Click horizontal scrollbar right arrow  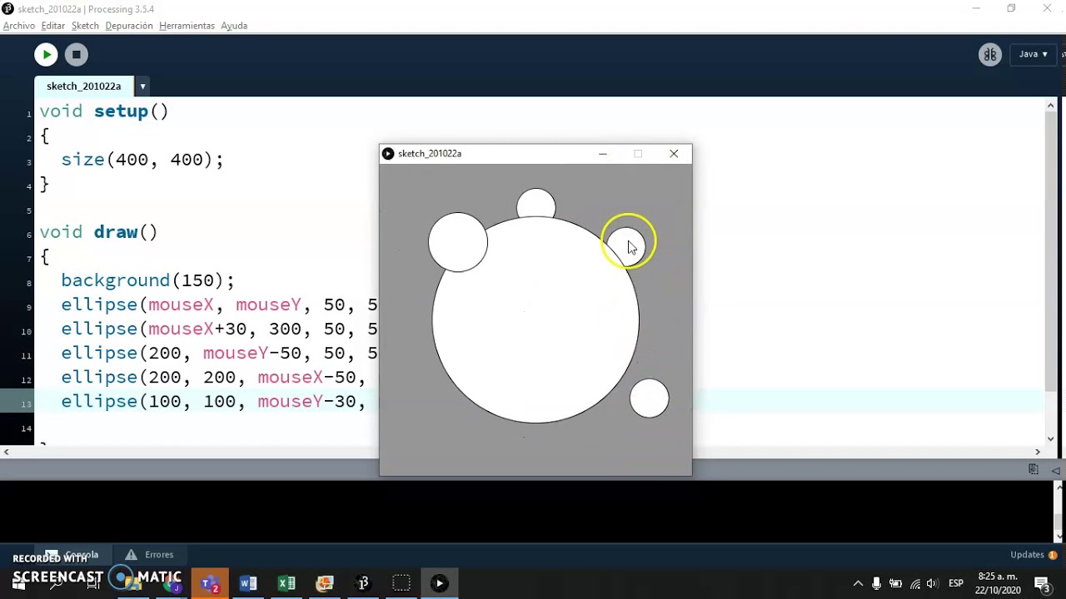point(1038,452)
